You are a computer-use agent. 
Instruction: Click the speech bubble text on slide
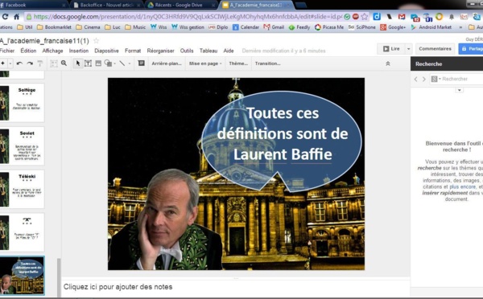[x=283, y=133]
